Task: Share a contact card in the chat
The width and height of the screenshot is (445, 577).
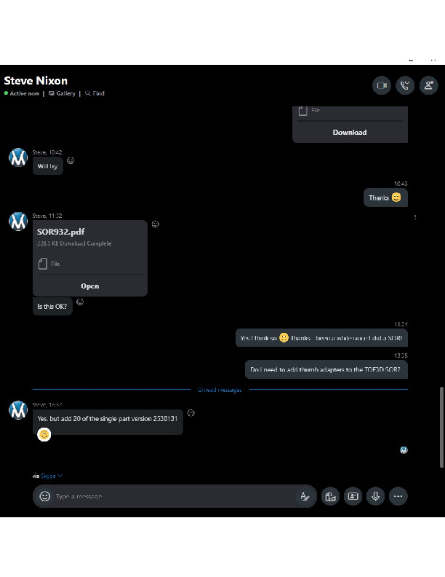Action: coord(353,496)
